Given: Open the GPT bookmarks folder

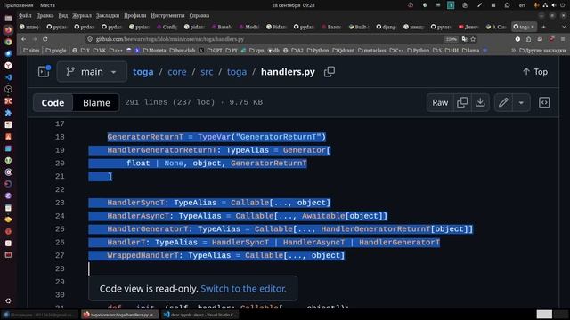Looking at the screenshot, I should point(214,51).
